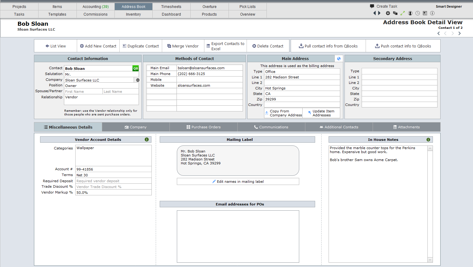Click Main Address Type field showing Office
The image size is (473, 267).
pos(302,71)
